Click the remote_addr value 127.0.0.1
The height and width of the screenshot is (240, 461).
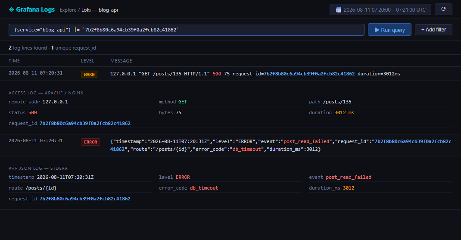pyautogui.click(x=55, y=102)
